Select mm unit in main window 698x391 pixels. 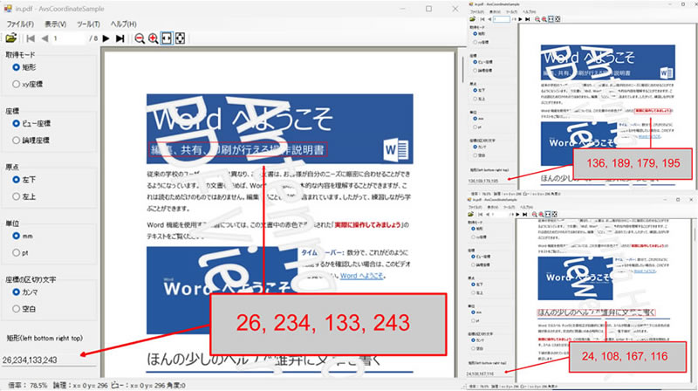[23, 236]
